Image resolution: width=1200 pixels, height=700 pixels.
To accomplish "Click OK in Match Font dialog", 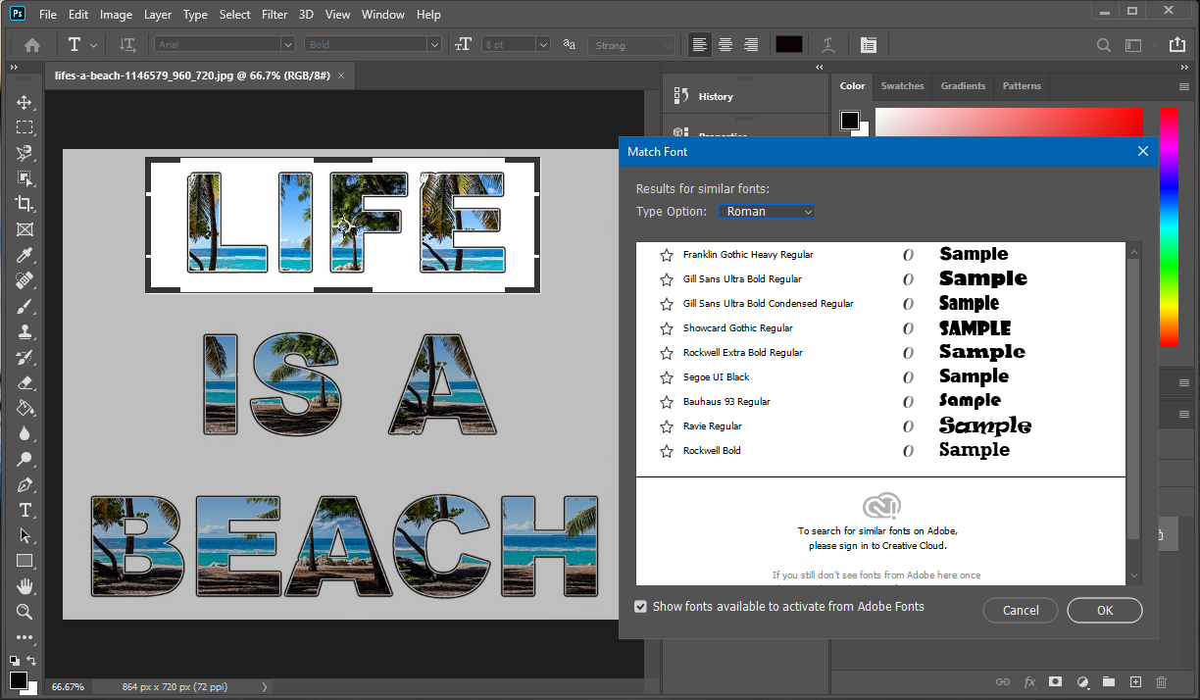I will (1105, 610).
